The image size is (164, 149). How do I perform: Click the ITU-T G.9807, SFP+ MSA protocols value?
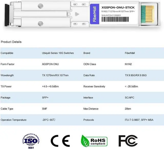tap(139, 120)
